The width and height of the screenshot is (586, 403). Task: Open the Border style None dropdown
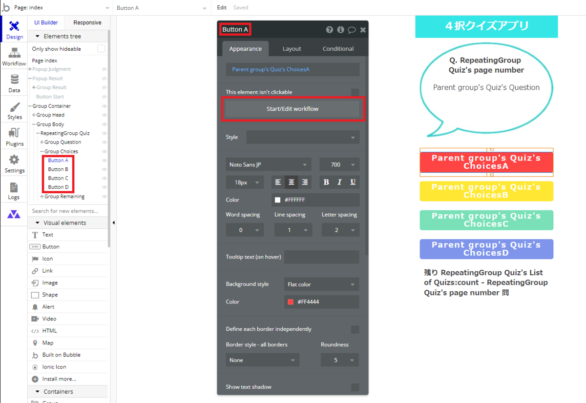tap(263, 360)
